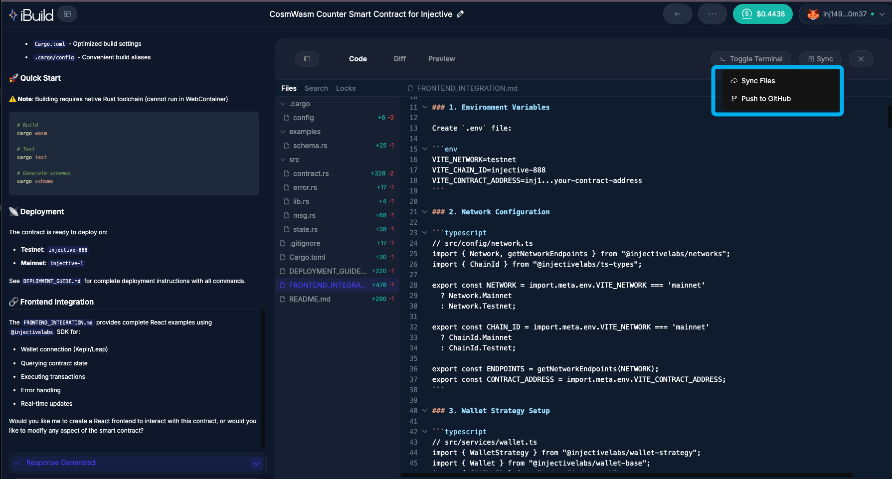This screenshot has width=892, height=479.
Task: Open the three-dots more options menu
Action: click(712, 14)
